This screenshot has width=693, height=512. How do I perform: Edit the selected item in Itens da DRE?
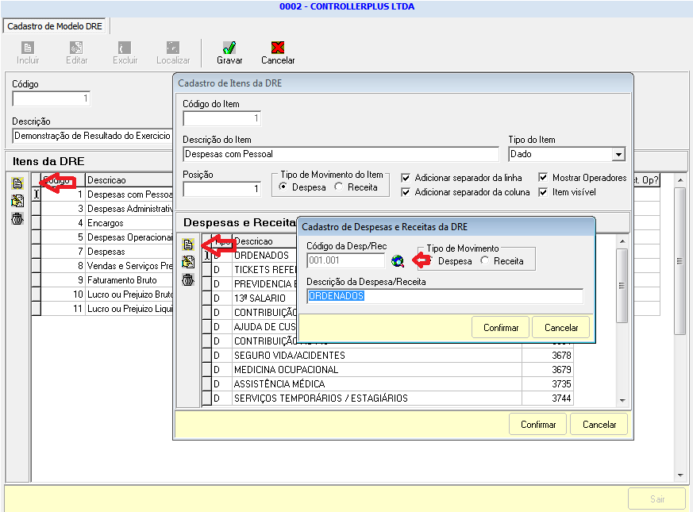(x=17, y=201)
